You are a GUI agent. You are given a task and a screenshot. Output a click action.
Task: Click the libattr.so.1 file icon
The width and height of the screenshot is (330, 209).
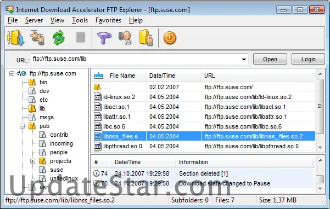pos(98,117)
